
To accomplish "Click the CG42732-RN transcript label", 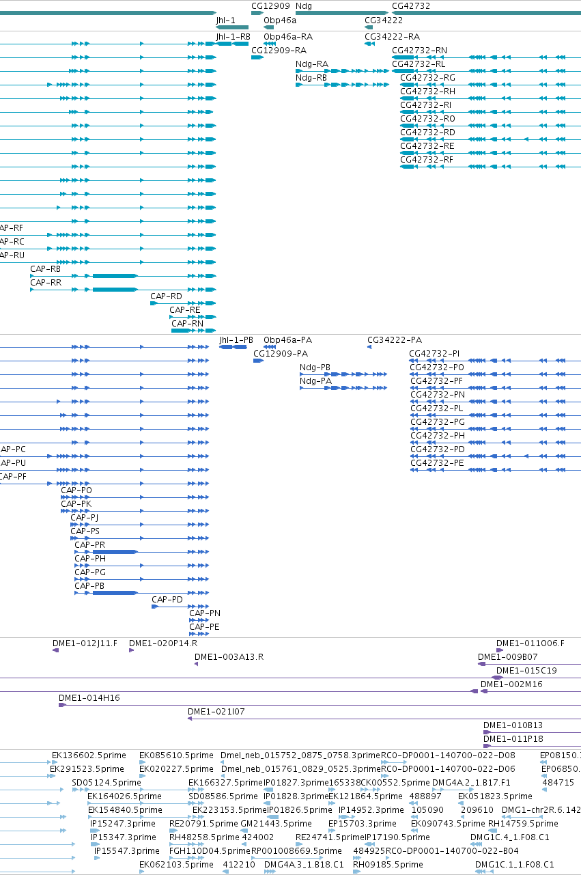I will click(x=420, y=50).
